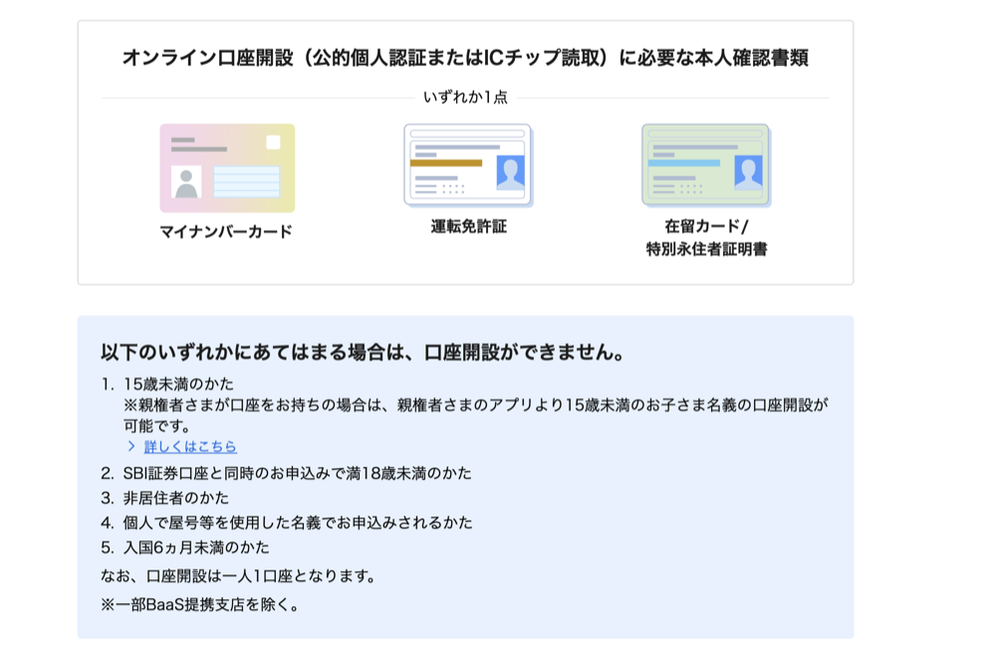Viewport: 996px width, 655px height.
Task: Click the driver's license card illustration
Action: pos(468,165)
